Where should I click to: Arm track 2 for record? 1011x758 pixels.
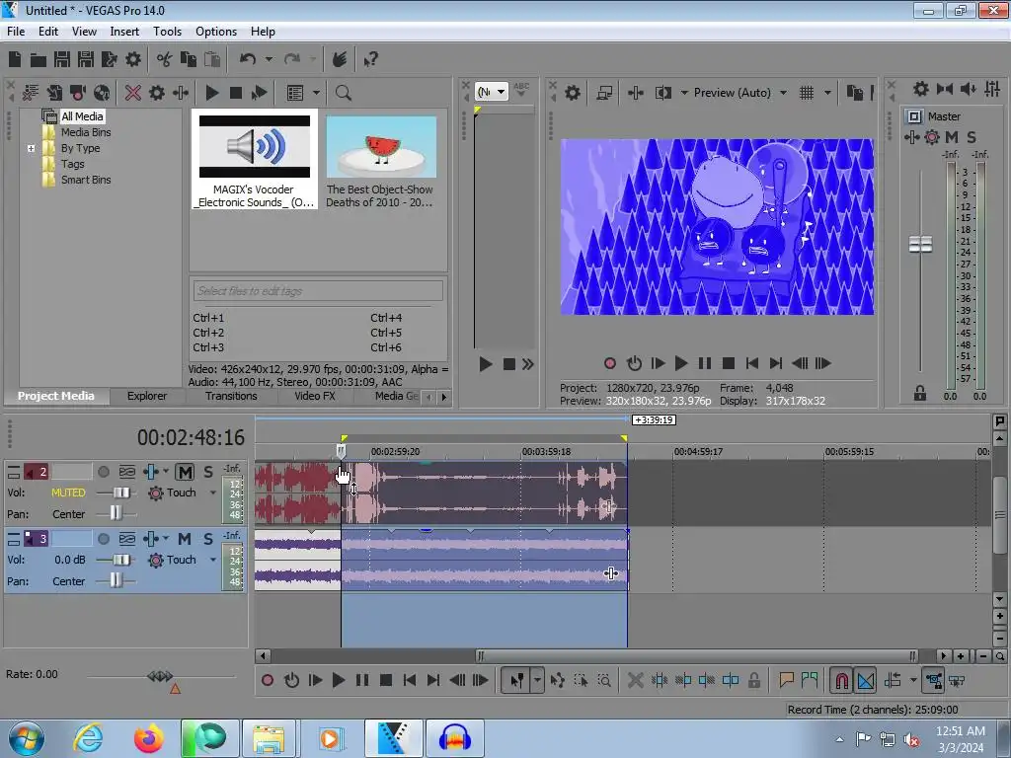point(103,472)
